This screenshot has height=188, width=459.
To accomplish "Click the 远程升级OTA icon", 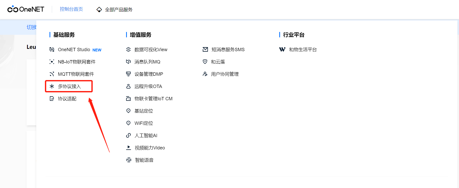I will [128, 86].
